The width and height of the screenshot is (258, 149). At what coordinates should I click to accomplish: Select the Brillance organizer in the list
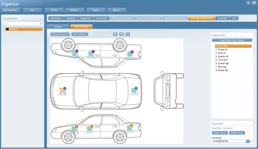click(x=23, y=29)
